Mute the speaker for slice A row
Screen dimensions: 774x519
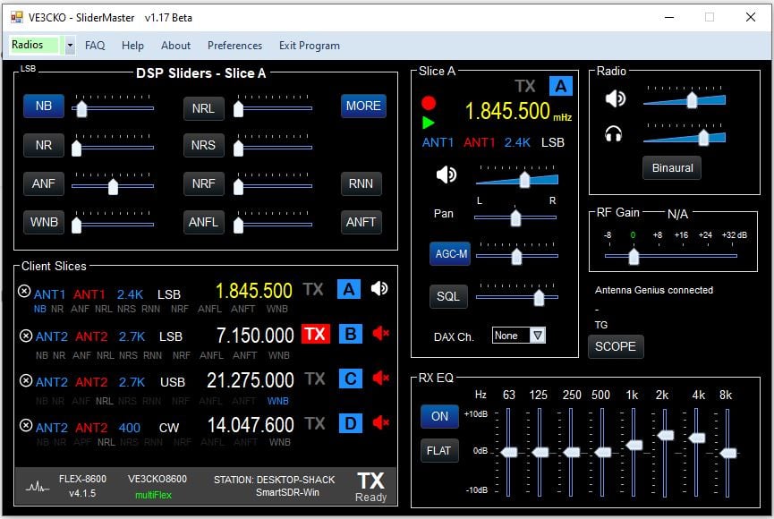pyautogui.click(x=379, y=289)
